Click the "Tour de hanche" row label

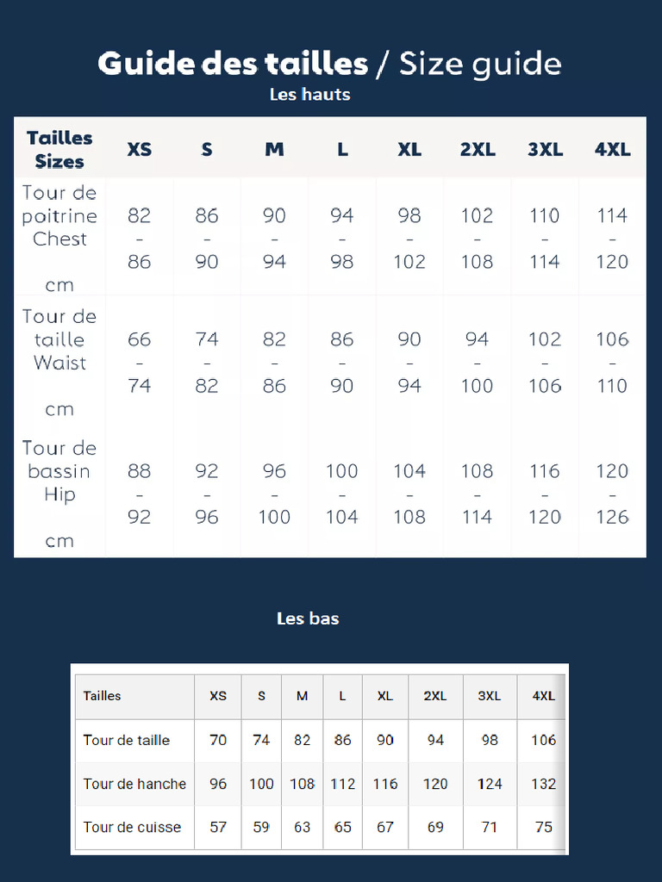click(134, 784)
